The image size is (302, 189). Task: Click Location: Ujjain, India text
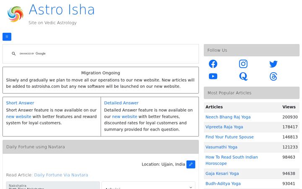pos(163,164)
